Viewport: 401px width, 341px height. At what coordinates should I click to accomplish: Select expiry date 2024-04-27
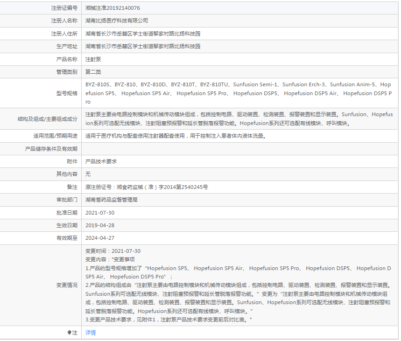click(100, 238)
